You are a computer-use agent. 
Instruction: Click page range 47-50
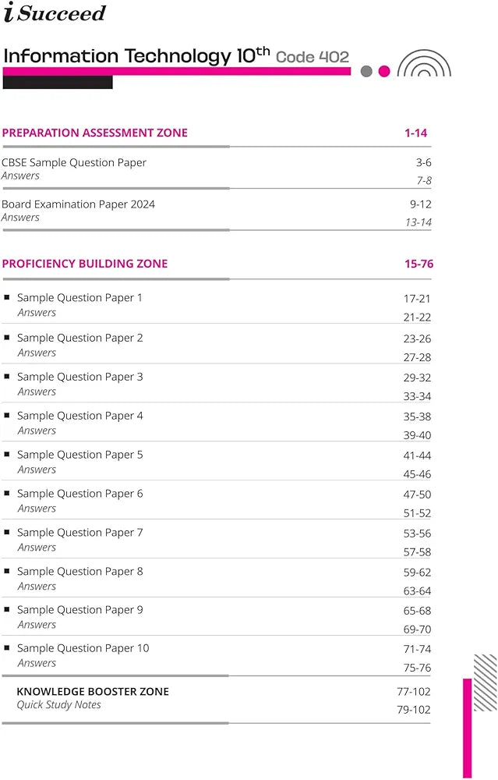point(417,495)
